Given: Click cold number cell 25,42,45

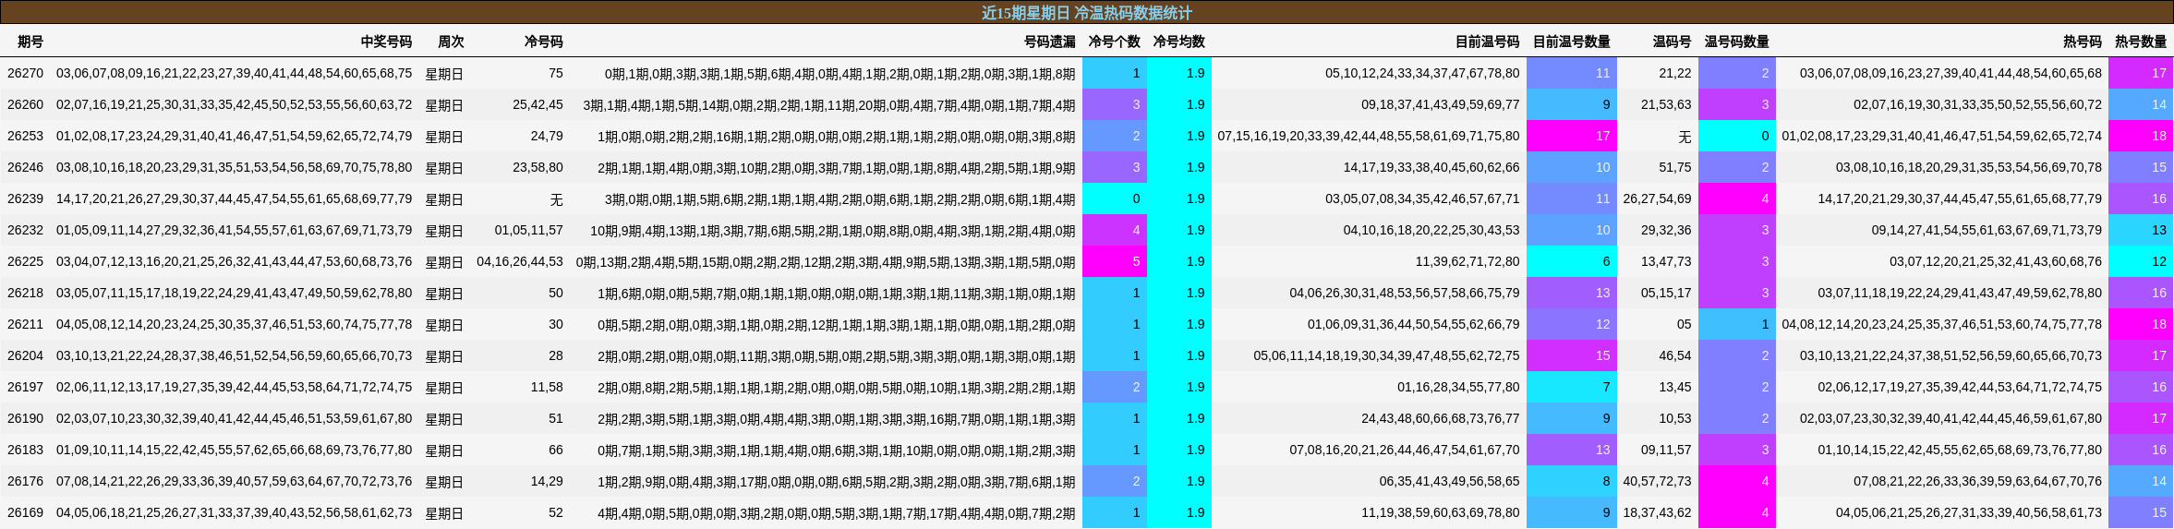Looking at the screenshot, I should (x=537, y=104).
